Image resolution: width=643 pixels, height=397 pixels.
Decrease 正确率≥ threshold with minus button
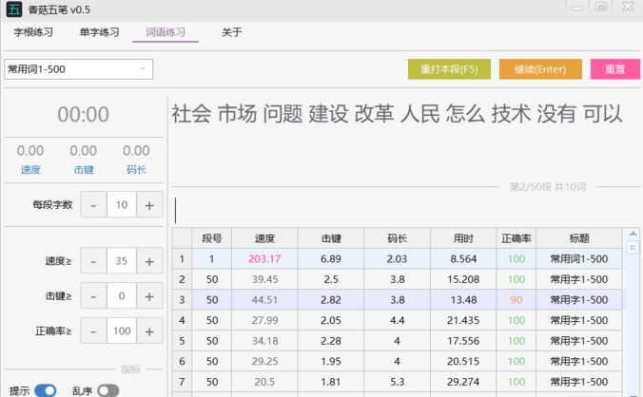click(93, 331)
